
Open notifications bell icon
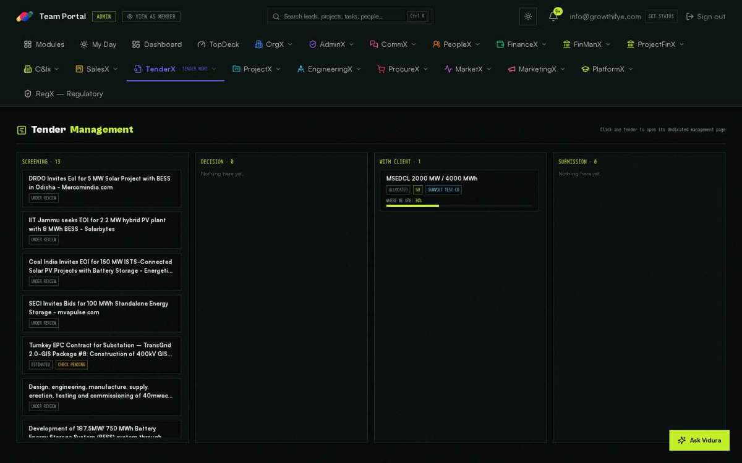tap(553, 17)
